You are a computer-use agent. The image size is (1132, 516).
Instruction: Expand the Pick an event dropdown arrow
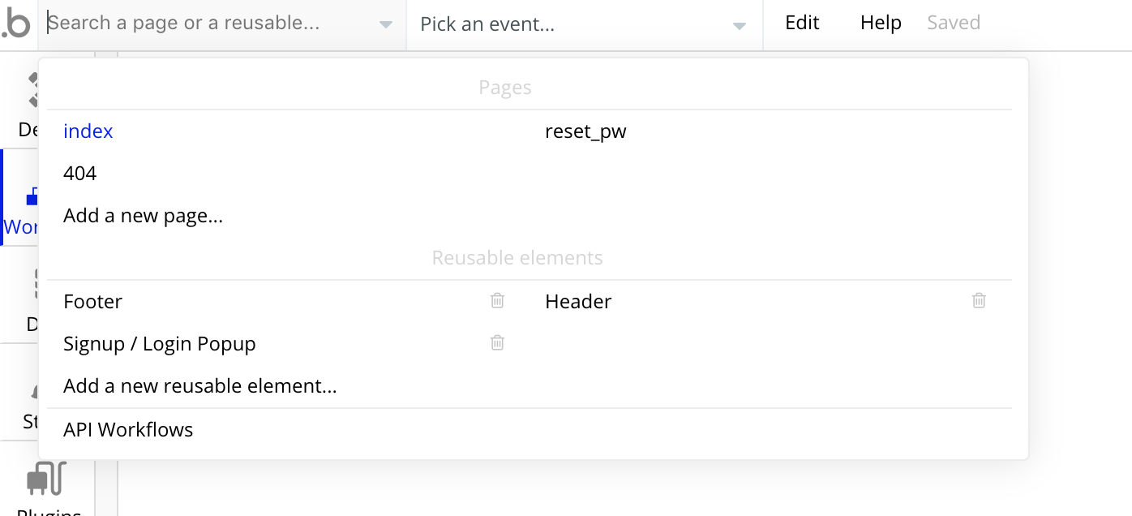coord(739,25)
